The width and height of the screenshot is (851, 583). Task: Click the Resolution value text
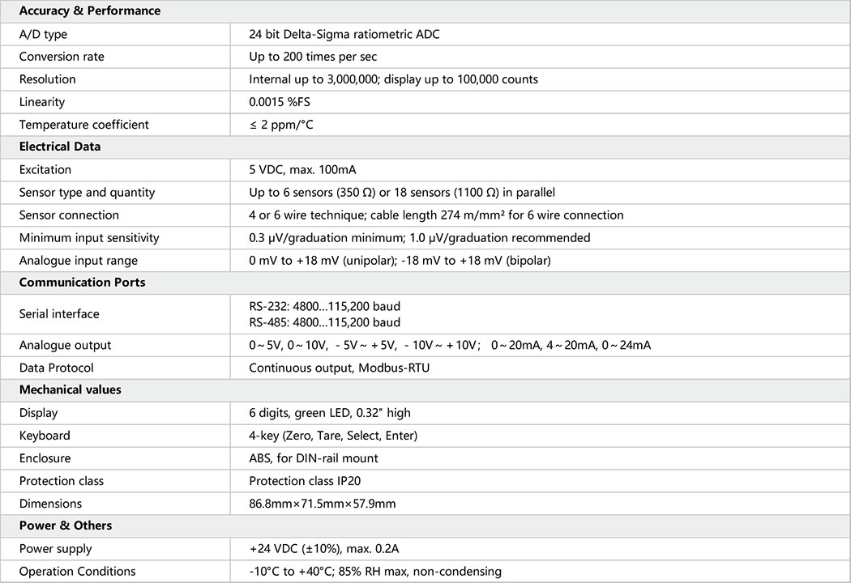tap(393, 79)
